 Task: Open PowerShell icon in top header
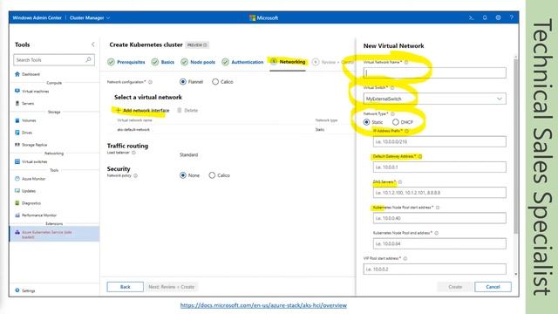point(471,17)
